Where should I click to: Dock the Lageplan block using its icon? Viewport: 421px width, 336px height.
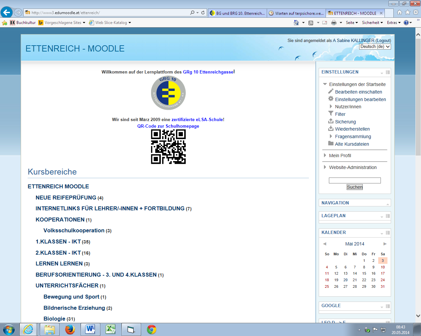(x=388, y=216)
